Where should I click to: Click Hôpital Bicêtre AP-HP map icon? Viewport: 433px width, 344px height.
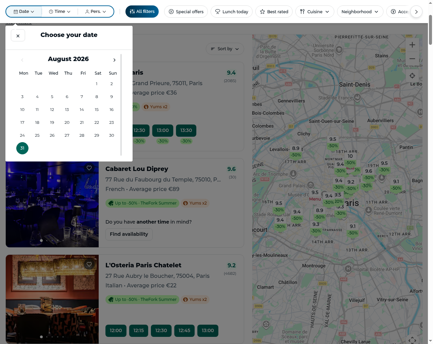click(348, 269)
